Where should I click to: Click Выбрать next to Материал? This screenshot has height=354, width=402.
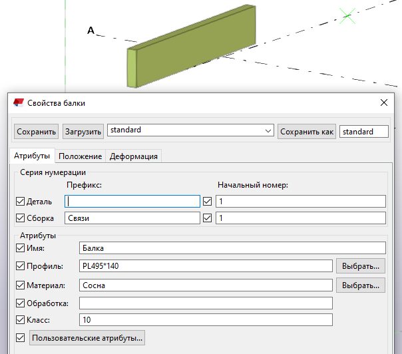361,285
